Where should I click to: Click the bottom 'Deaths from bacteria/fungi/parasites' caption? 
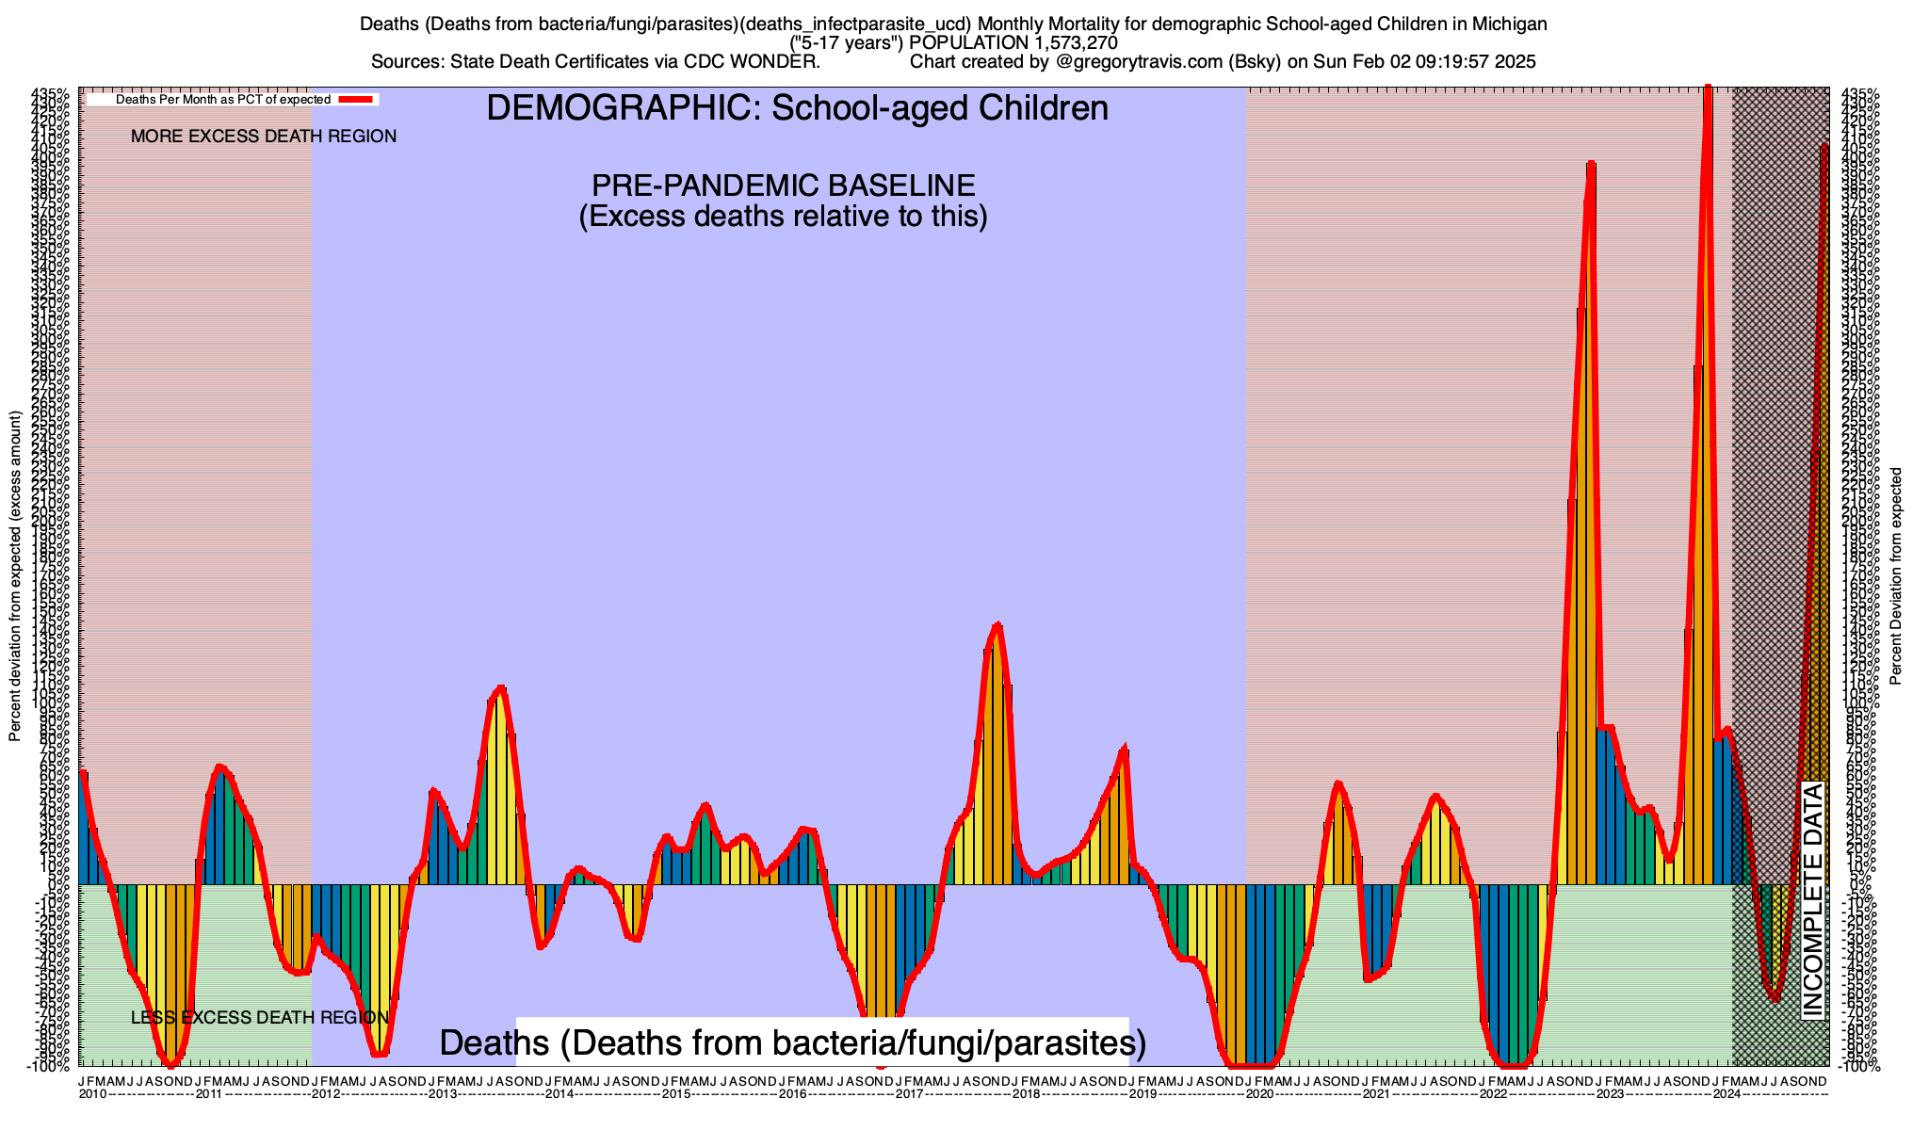point(793,1043)
